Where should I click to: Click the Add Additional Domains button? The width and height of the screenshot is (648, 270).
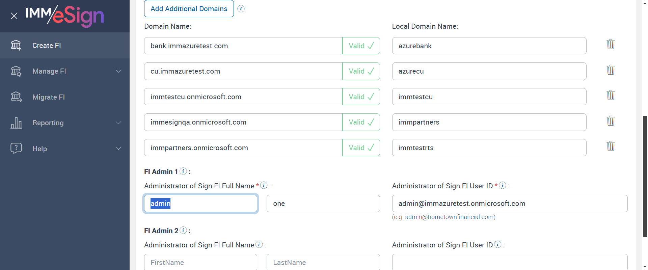(189, 9)
